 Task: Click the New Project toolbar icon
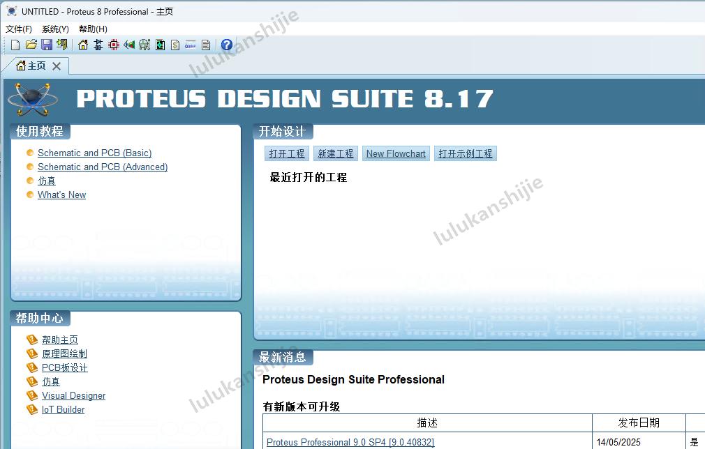point(15,45)
